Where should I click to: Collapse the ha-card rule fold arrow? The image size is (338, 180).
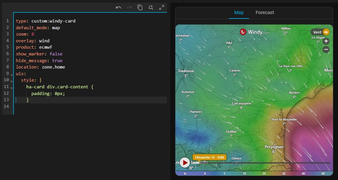pyautogui.click(x=11, y=88)
